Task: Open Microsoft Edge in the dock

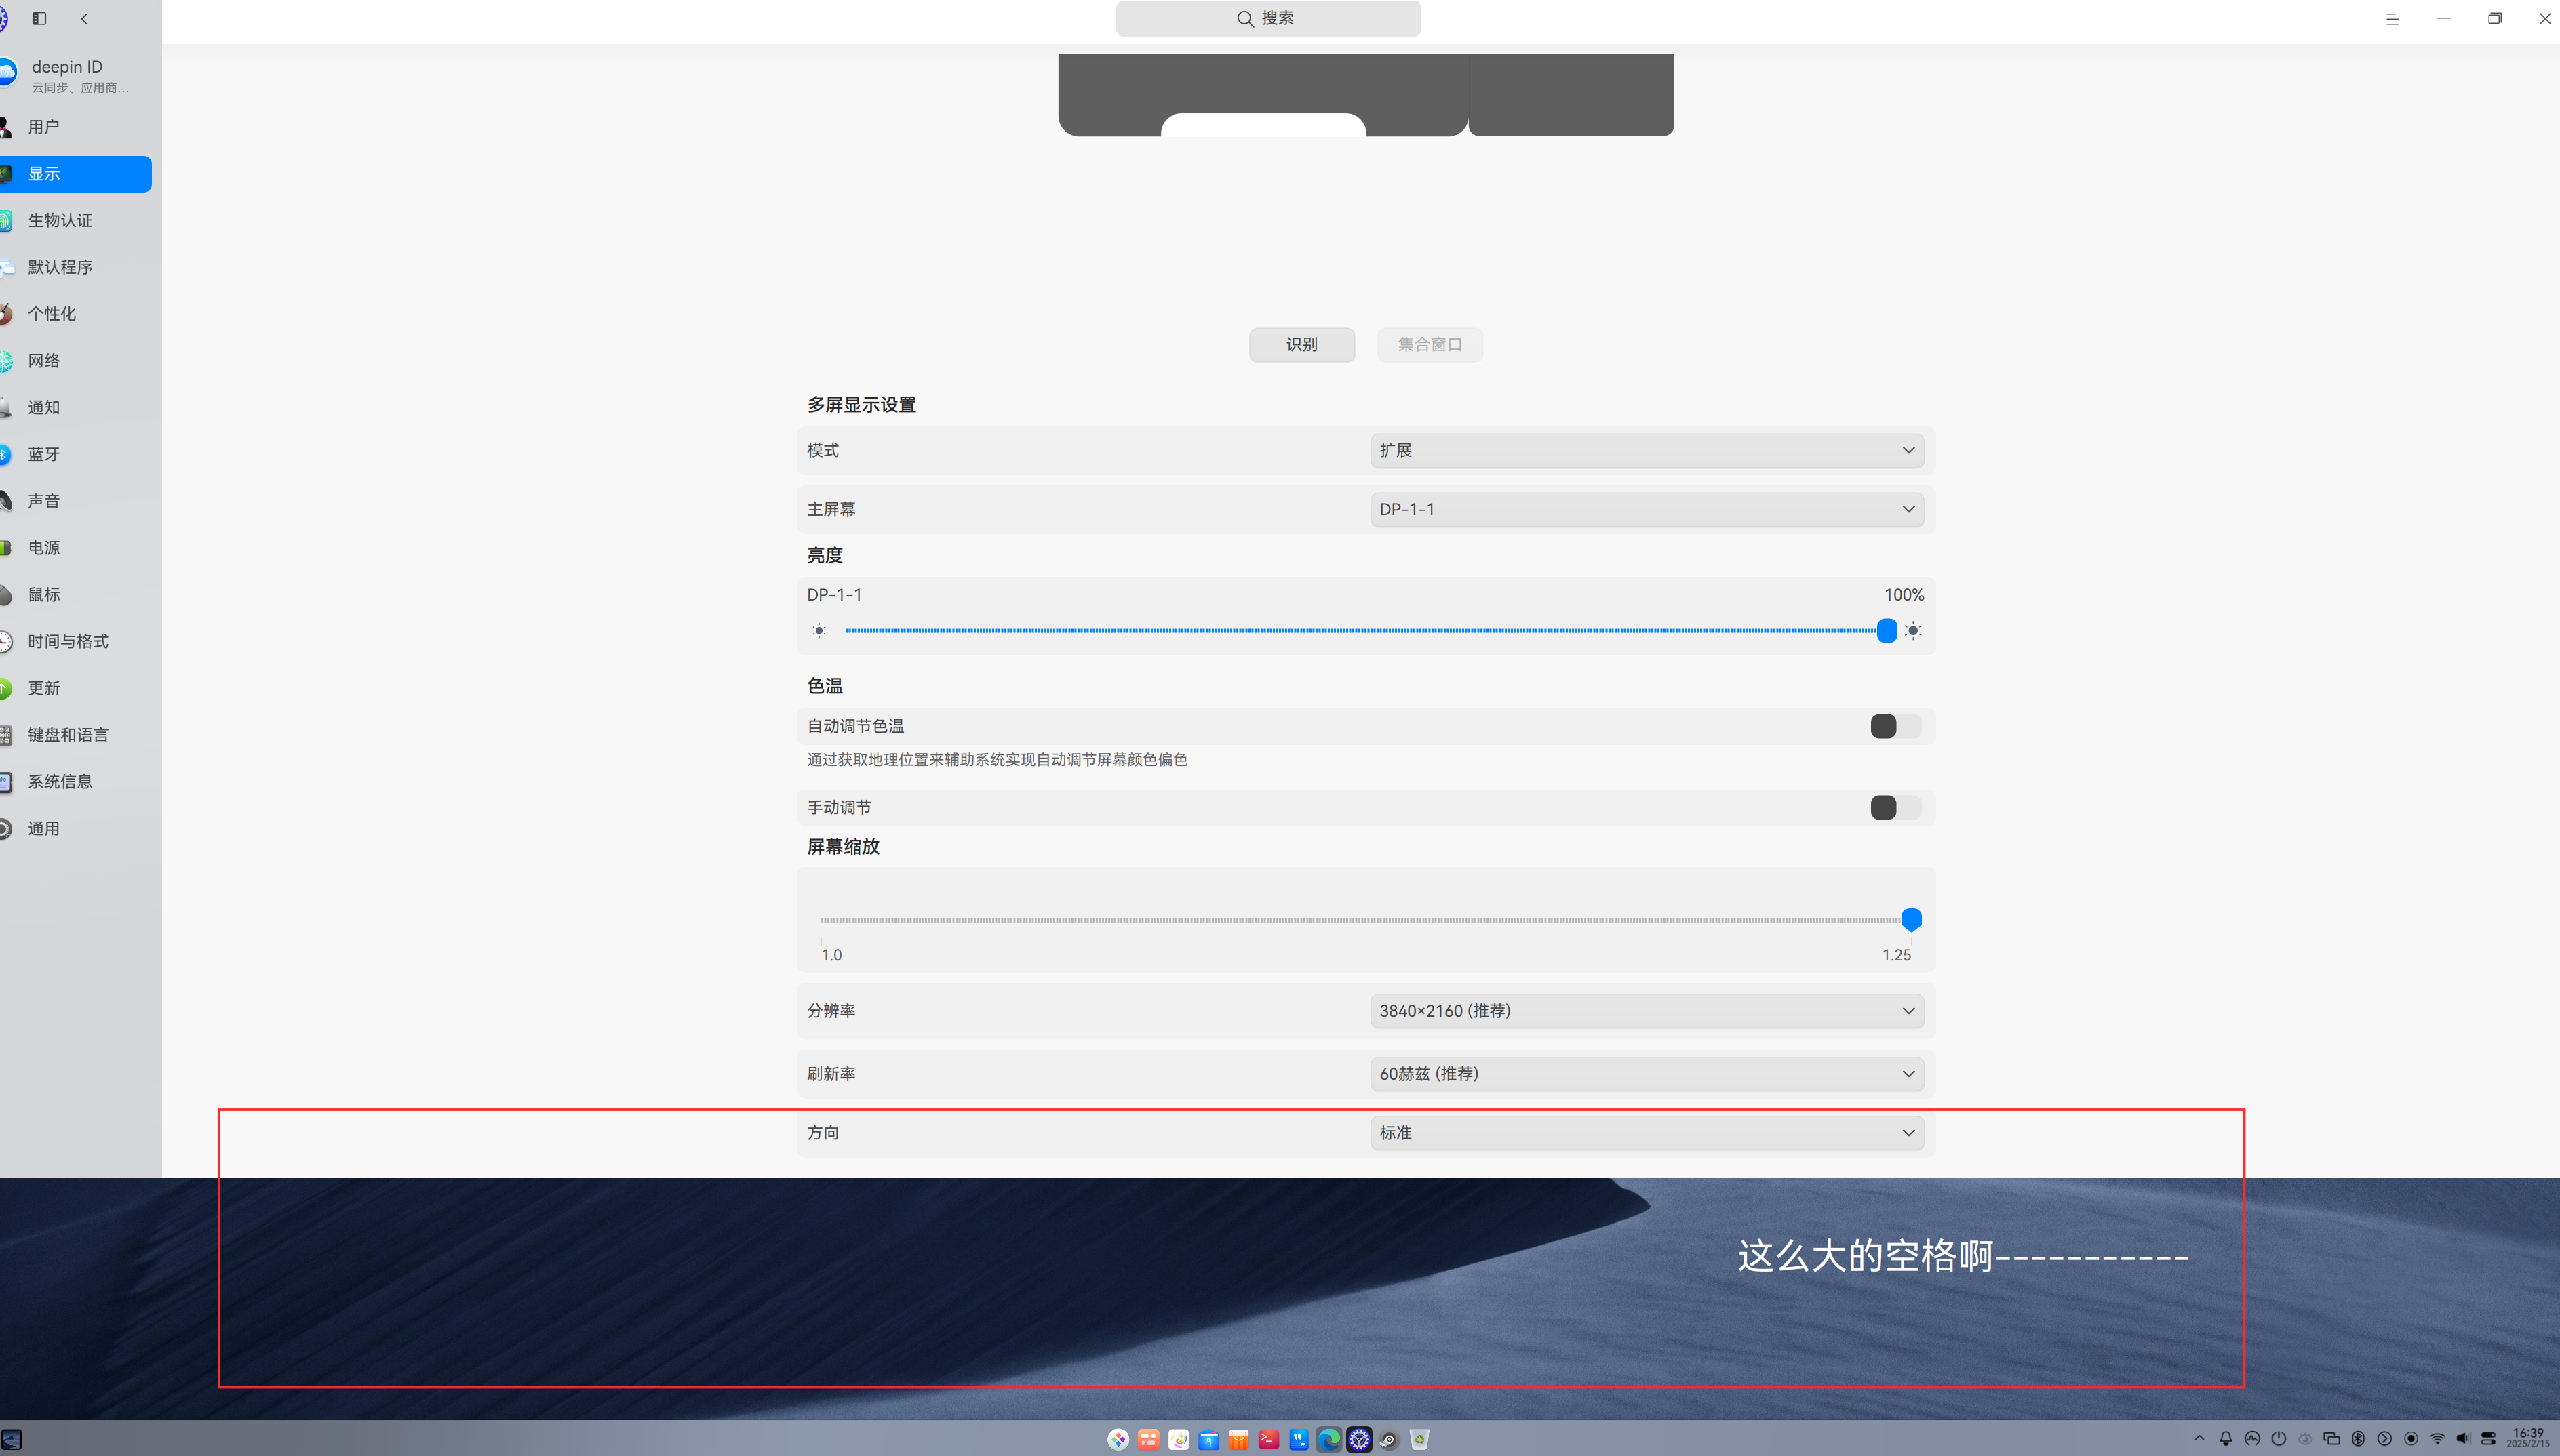Action: (1328, 1440)
